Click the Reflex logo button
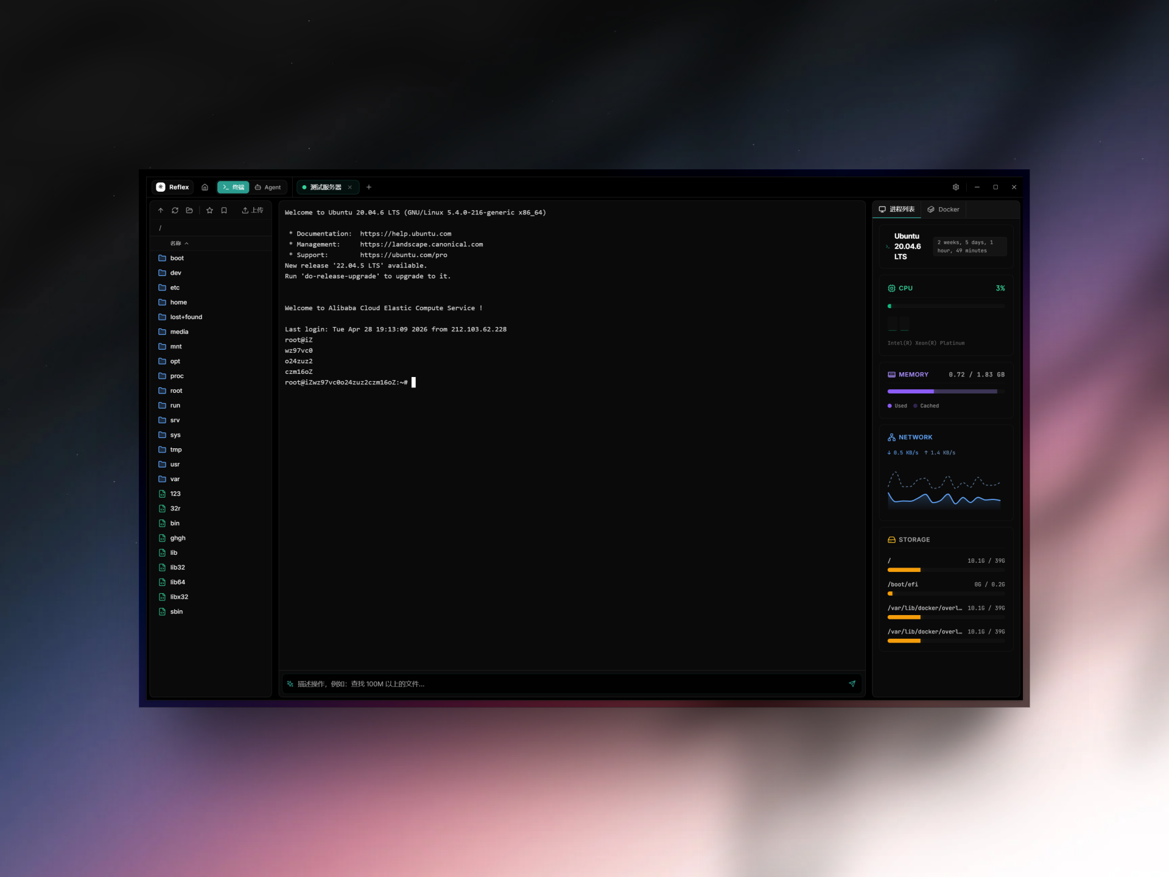Screen dimensions: 1169x877 point(173,187)
